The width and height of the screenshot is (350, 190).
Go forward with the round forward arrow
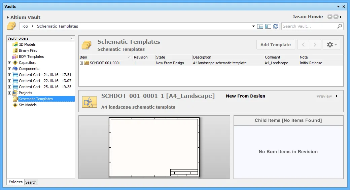[336, 16]
